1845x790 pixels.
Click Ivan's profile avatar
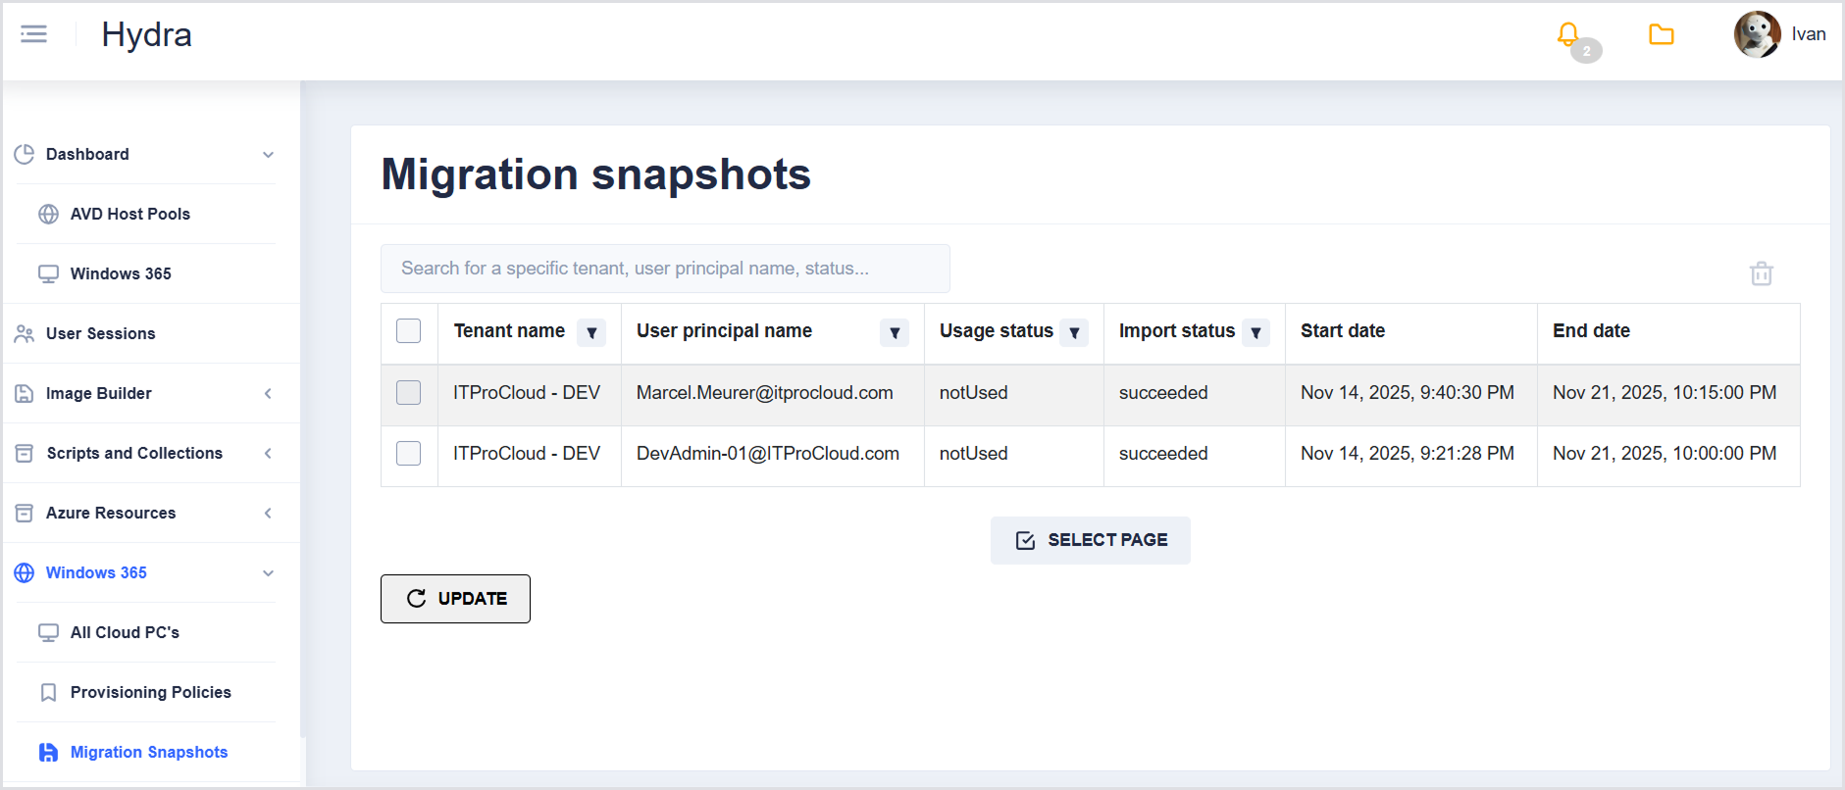tap(1757, 34)
